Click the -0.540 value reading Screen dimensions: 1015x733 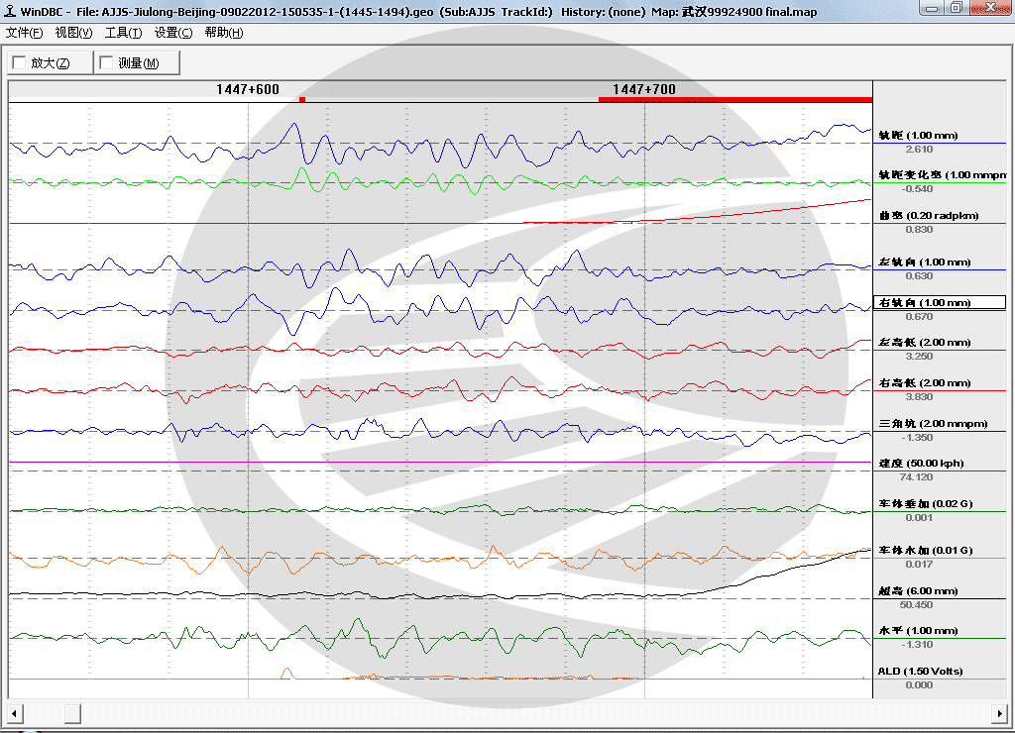coord(917,189)
